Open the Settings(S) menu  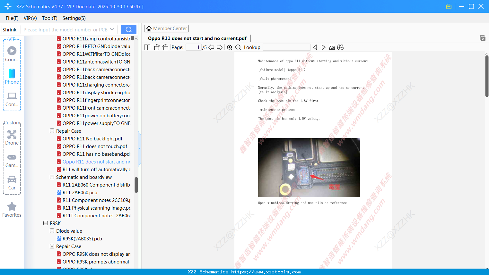[x=74, y=18]
